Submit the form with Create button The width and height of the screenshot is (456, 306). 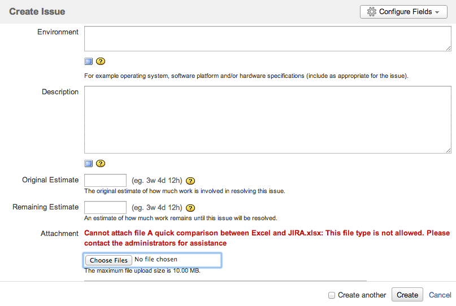[x=407, y=295]
